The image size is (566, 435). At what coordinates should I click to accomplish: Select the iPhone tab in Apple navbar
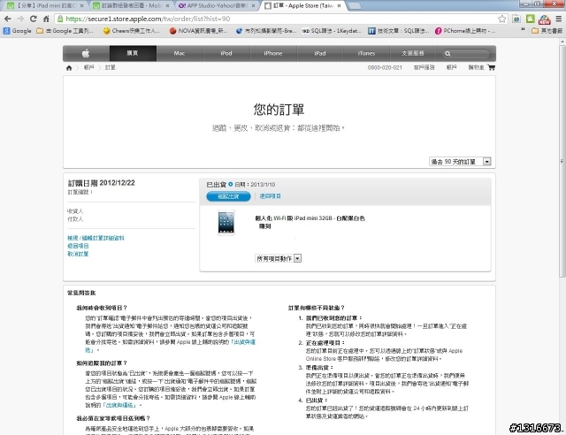click(x=273, y=53)
